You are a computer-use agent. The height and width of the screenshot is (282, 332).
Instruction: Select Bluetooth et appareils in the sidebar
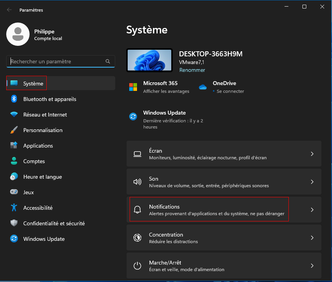[61, 99]
